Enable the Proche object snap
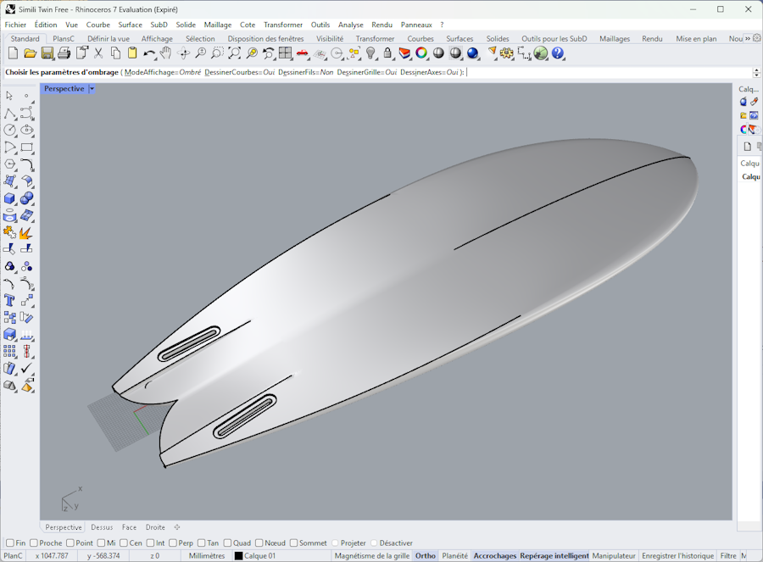 34,543
